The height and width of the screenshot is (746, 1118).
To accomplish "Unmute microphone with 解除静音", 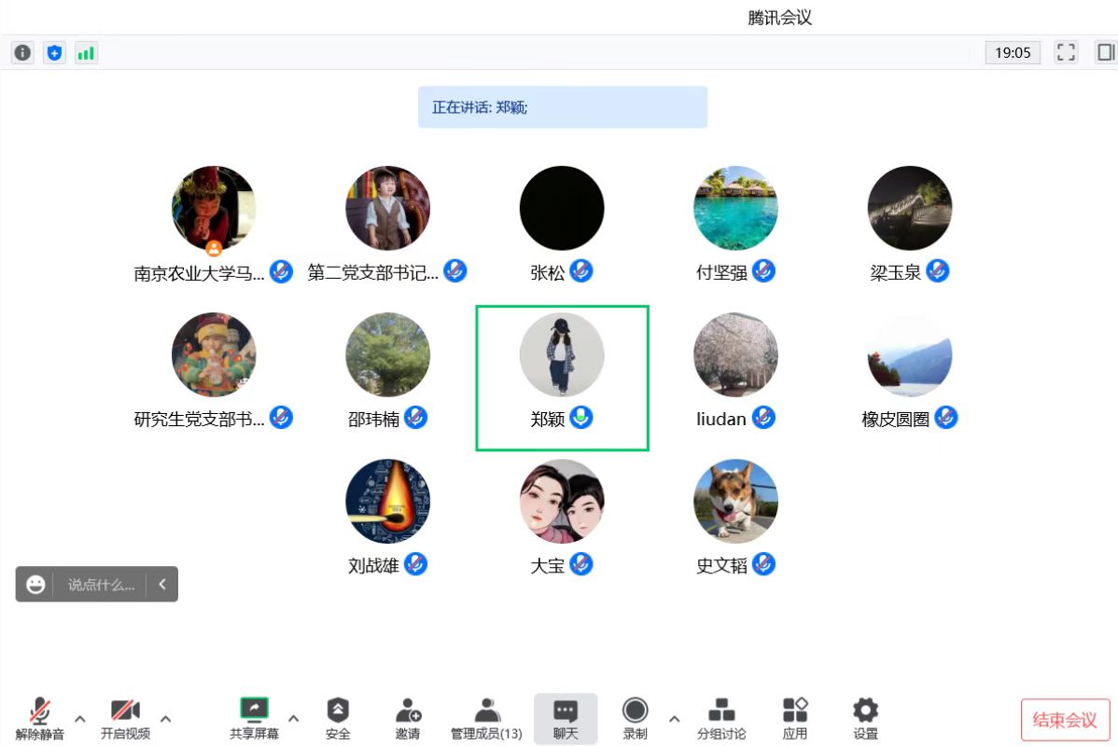I will pyautogui.click(x=39, y=718).
